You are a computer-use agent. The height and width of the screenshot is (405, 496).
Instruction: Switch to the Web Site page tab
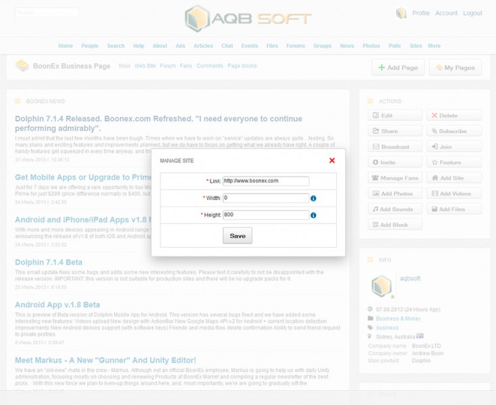[x=145, y=66]
